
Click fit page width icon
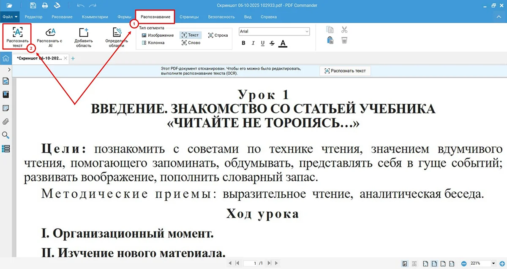pos(434,264)
